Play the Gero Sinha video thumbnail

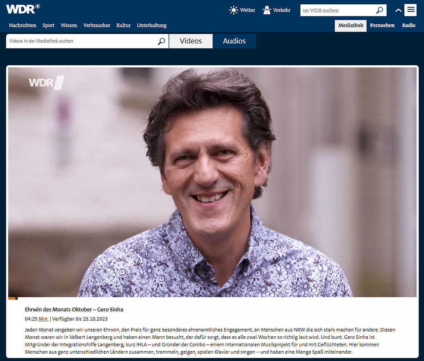(212, 182)
